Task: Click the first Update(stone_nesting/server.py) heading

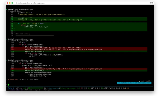Action: pyautogui.click(x=21, y=39)
